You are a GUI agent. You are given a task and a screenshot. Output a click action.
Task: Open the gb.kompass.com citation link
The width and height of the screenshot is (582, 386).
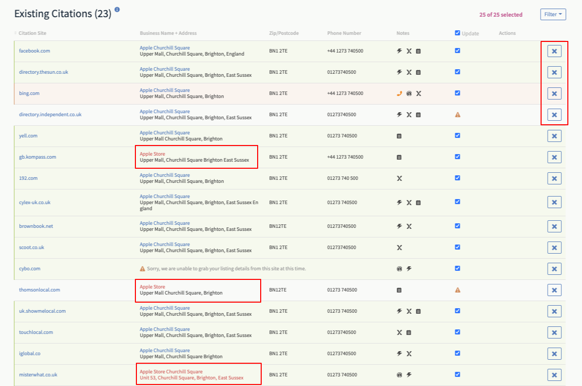pyautogui.click(x=37, y=157)
